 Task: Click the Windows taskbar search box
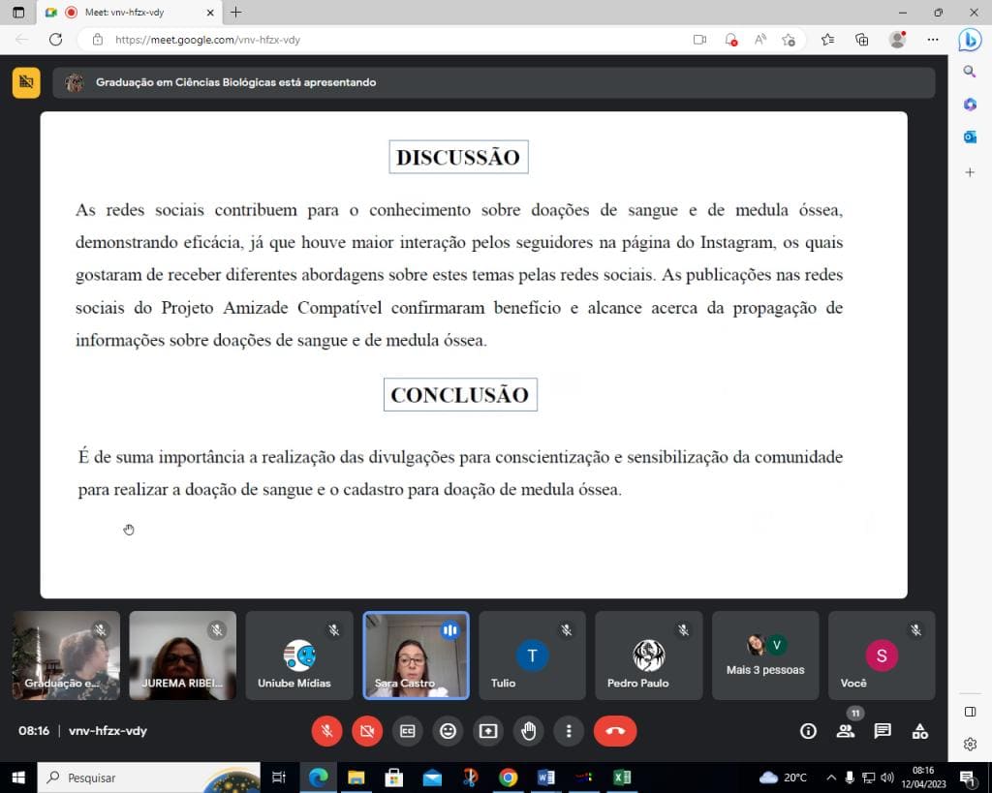point(149,778)
